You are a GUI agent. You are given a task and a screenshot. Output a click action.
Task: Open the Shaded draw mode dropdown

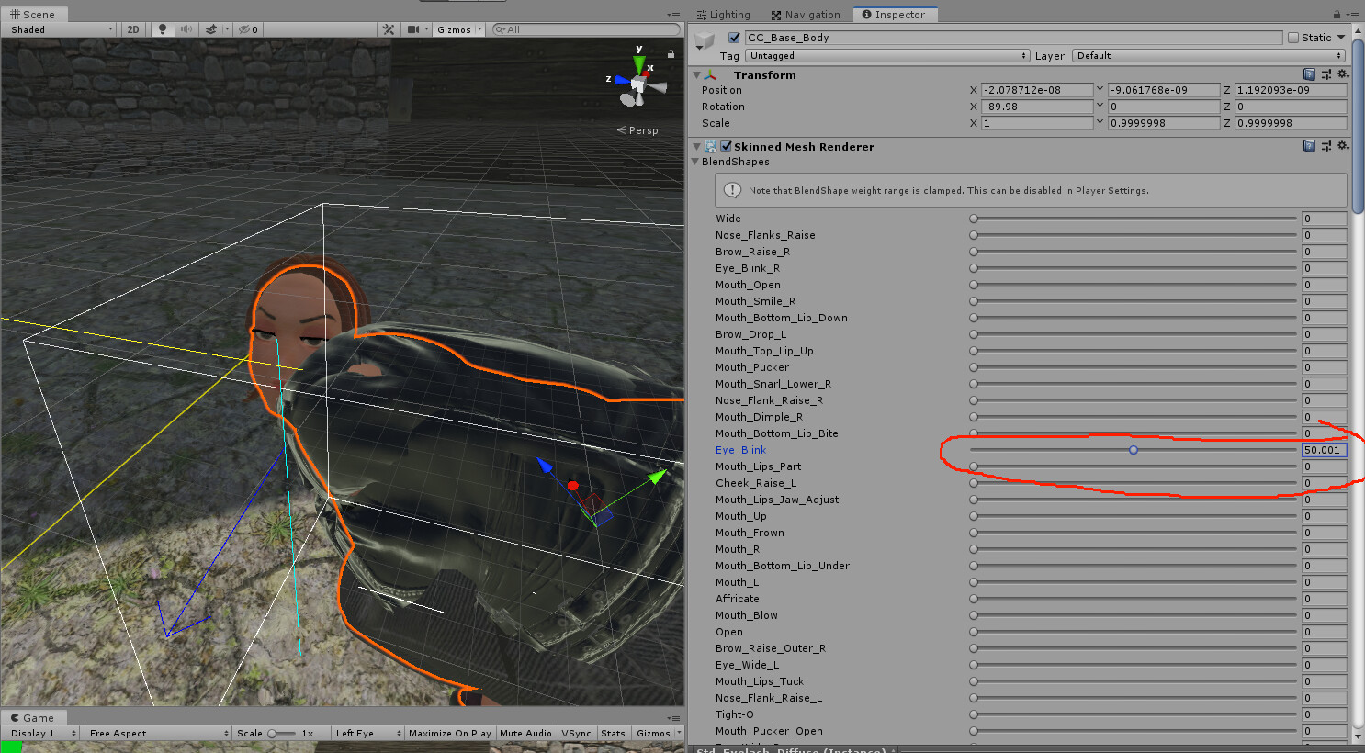59,29
